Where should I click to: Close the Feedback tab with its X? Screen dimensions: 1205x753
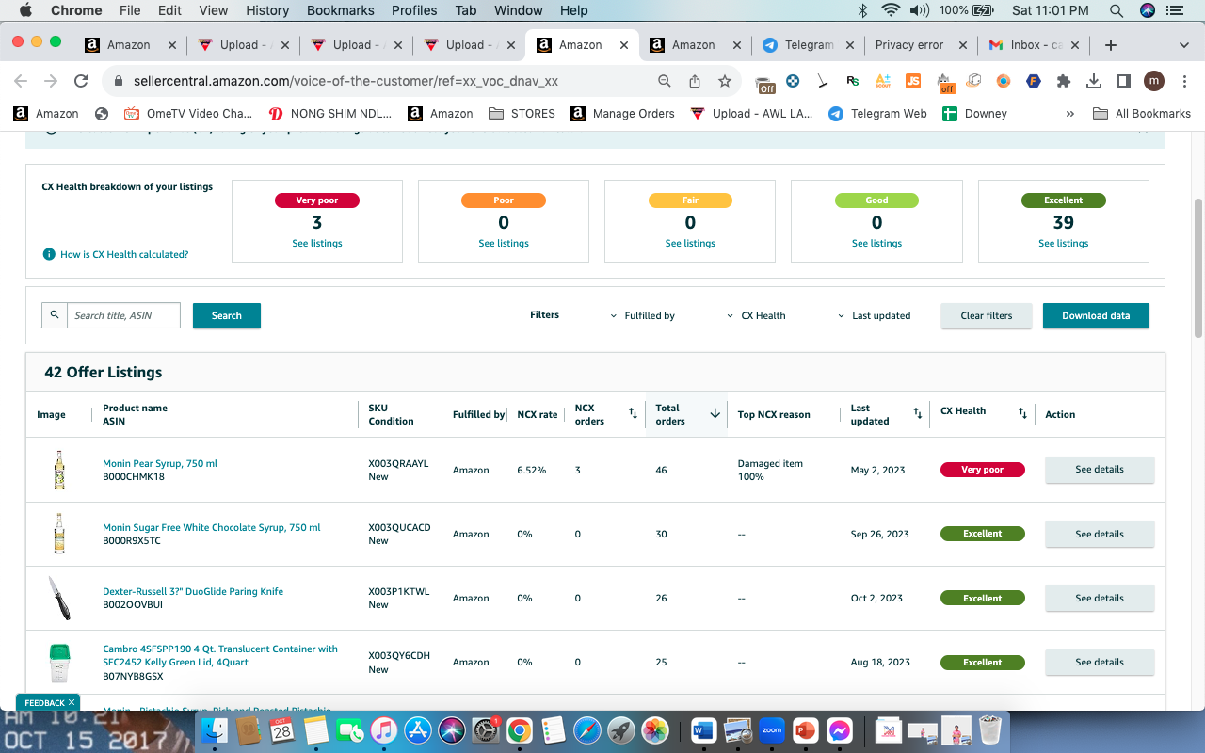(72, 703)
